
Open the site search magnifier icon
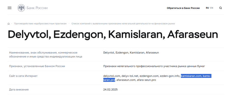tap(221, 8)
